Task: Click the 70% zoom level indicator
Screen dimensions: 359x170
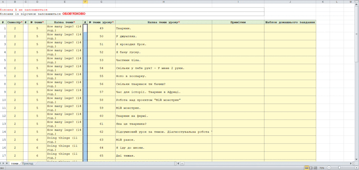Action: (x=322, y=168)
